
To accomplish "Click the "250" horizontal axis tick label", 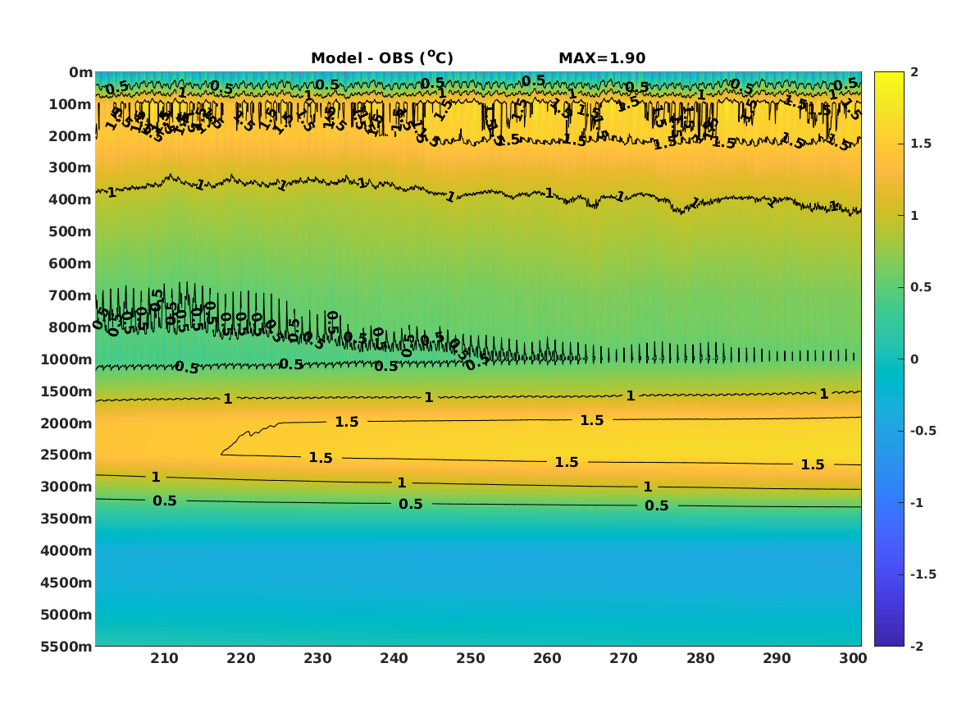I will click(x=471, y=658).
